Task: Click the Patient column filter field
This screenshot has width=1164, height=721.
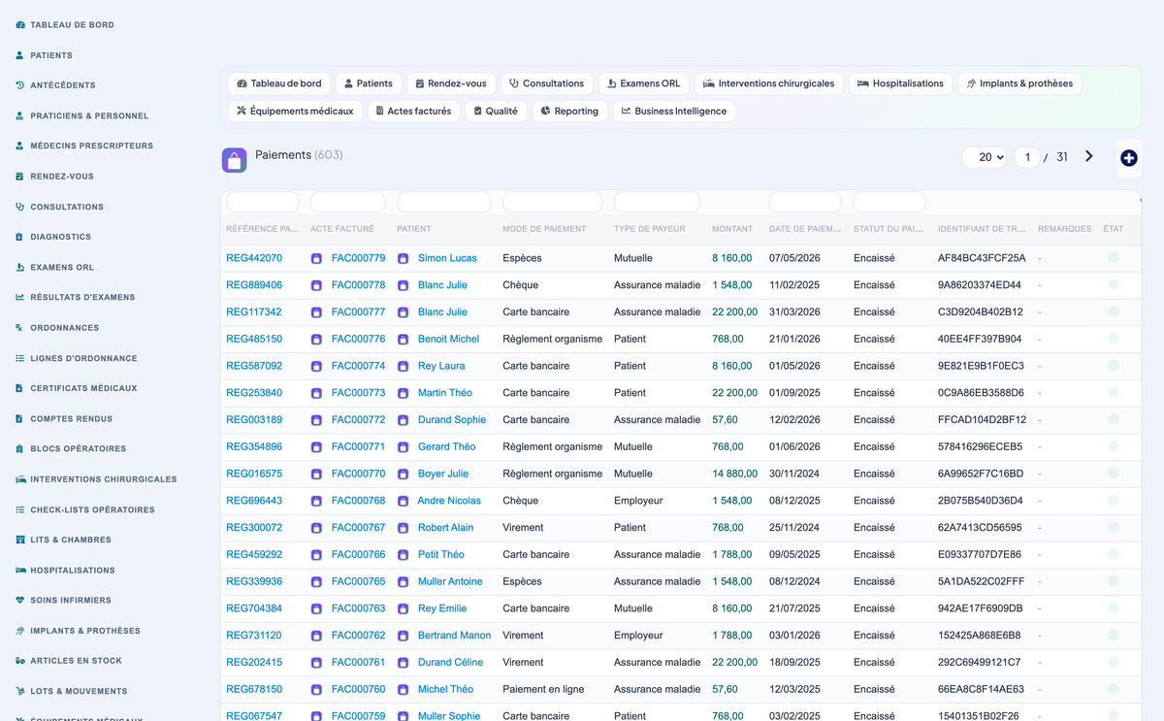Action: [444, 202]
